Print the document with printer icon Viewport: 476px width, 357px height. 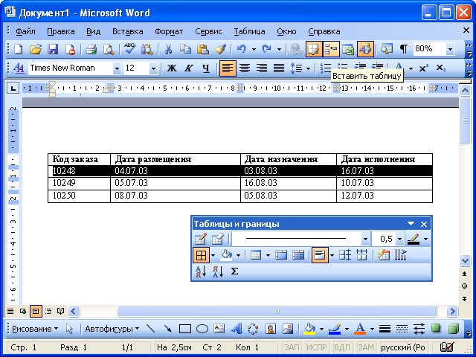[91, 49]
